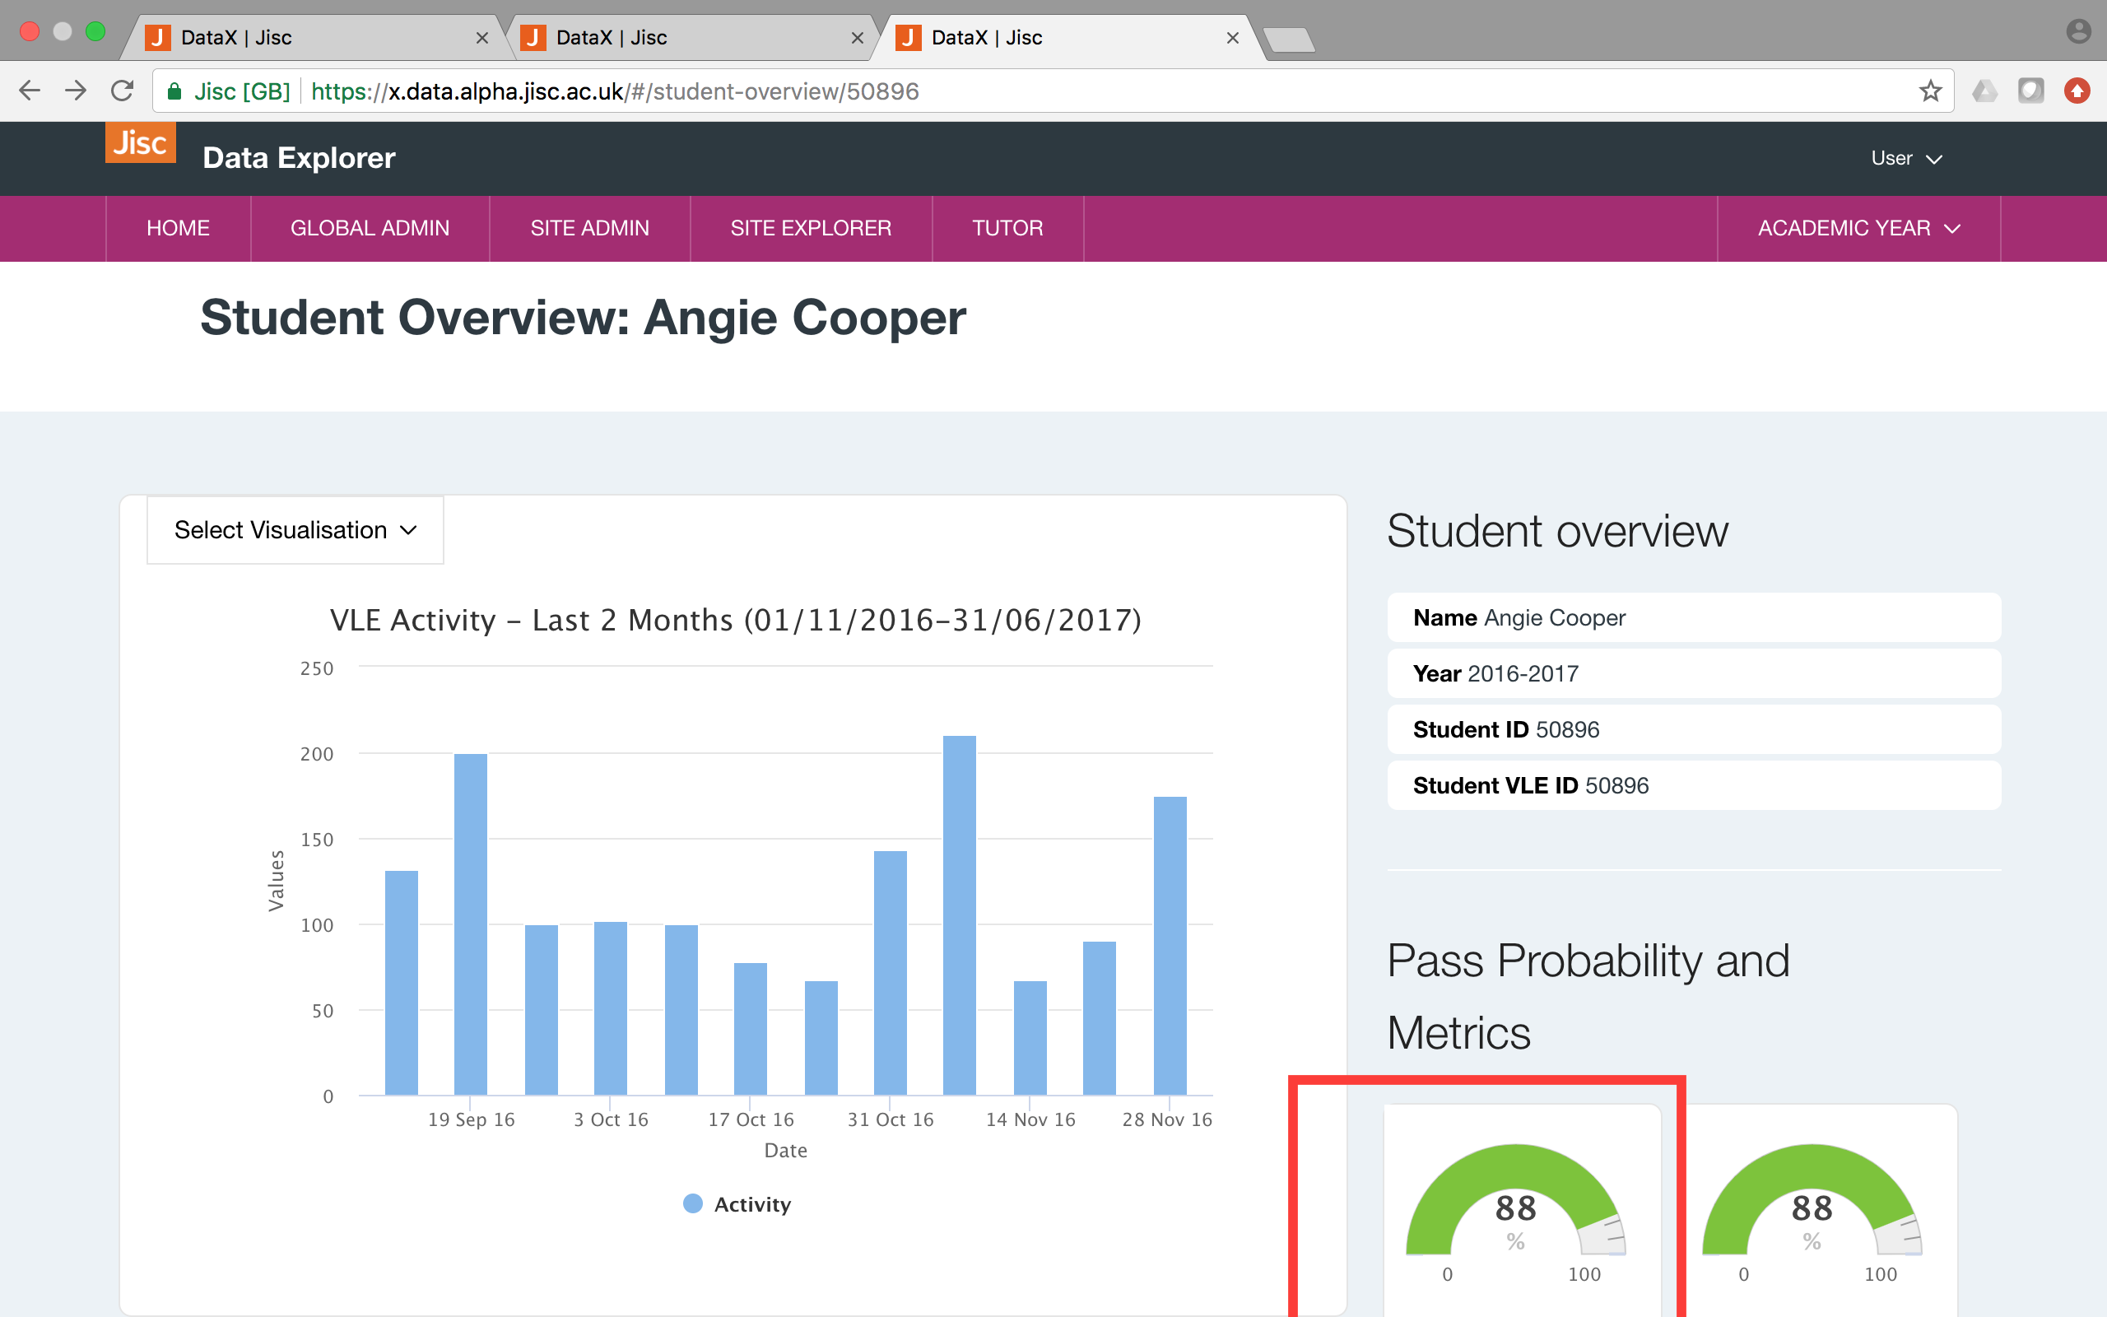Click the browser forward arrow
The height and width of the screenshot is (1317, 2107).
[76, 91]
